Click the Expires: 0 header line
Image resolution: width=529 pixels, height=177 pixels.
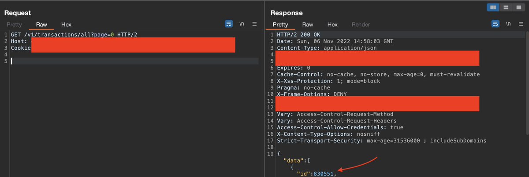coord(293,68)
